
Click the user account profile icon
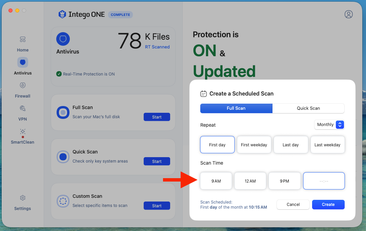[348, 14]
